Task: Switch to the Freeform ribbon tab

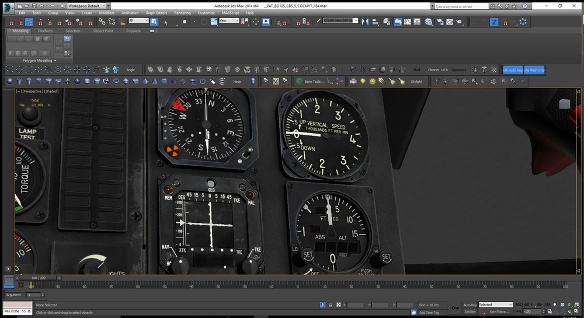Action: pos(46,31)
